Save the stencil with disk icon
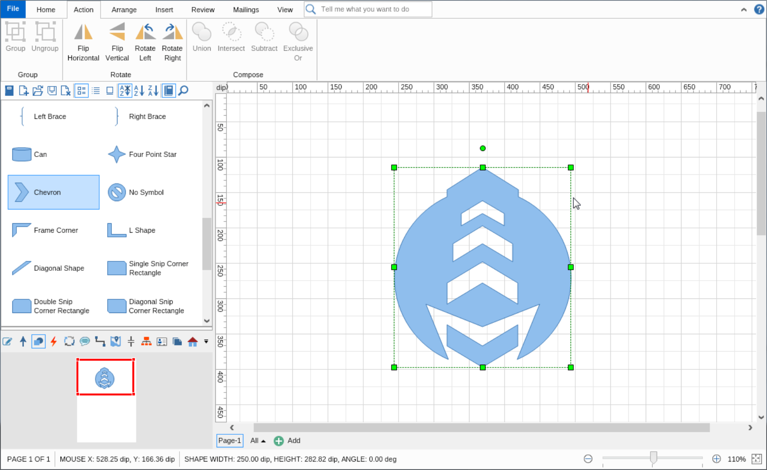767x470 pixels. pyautogui.click(x=52, y=90)
